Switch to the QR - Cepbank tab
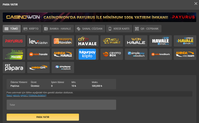 coord(147,29)
